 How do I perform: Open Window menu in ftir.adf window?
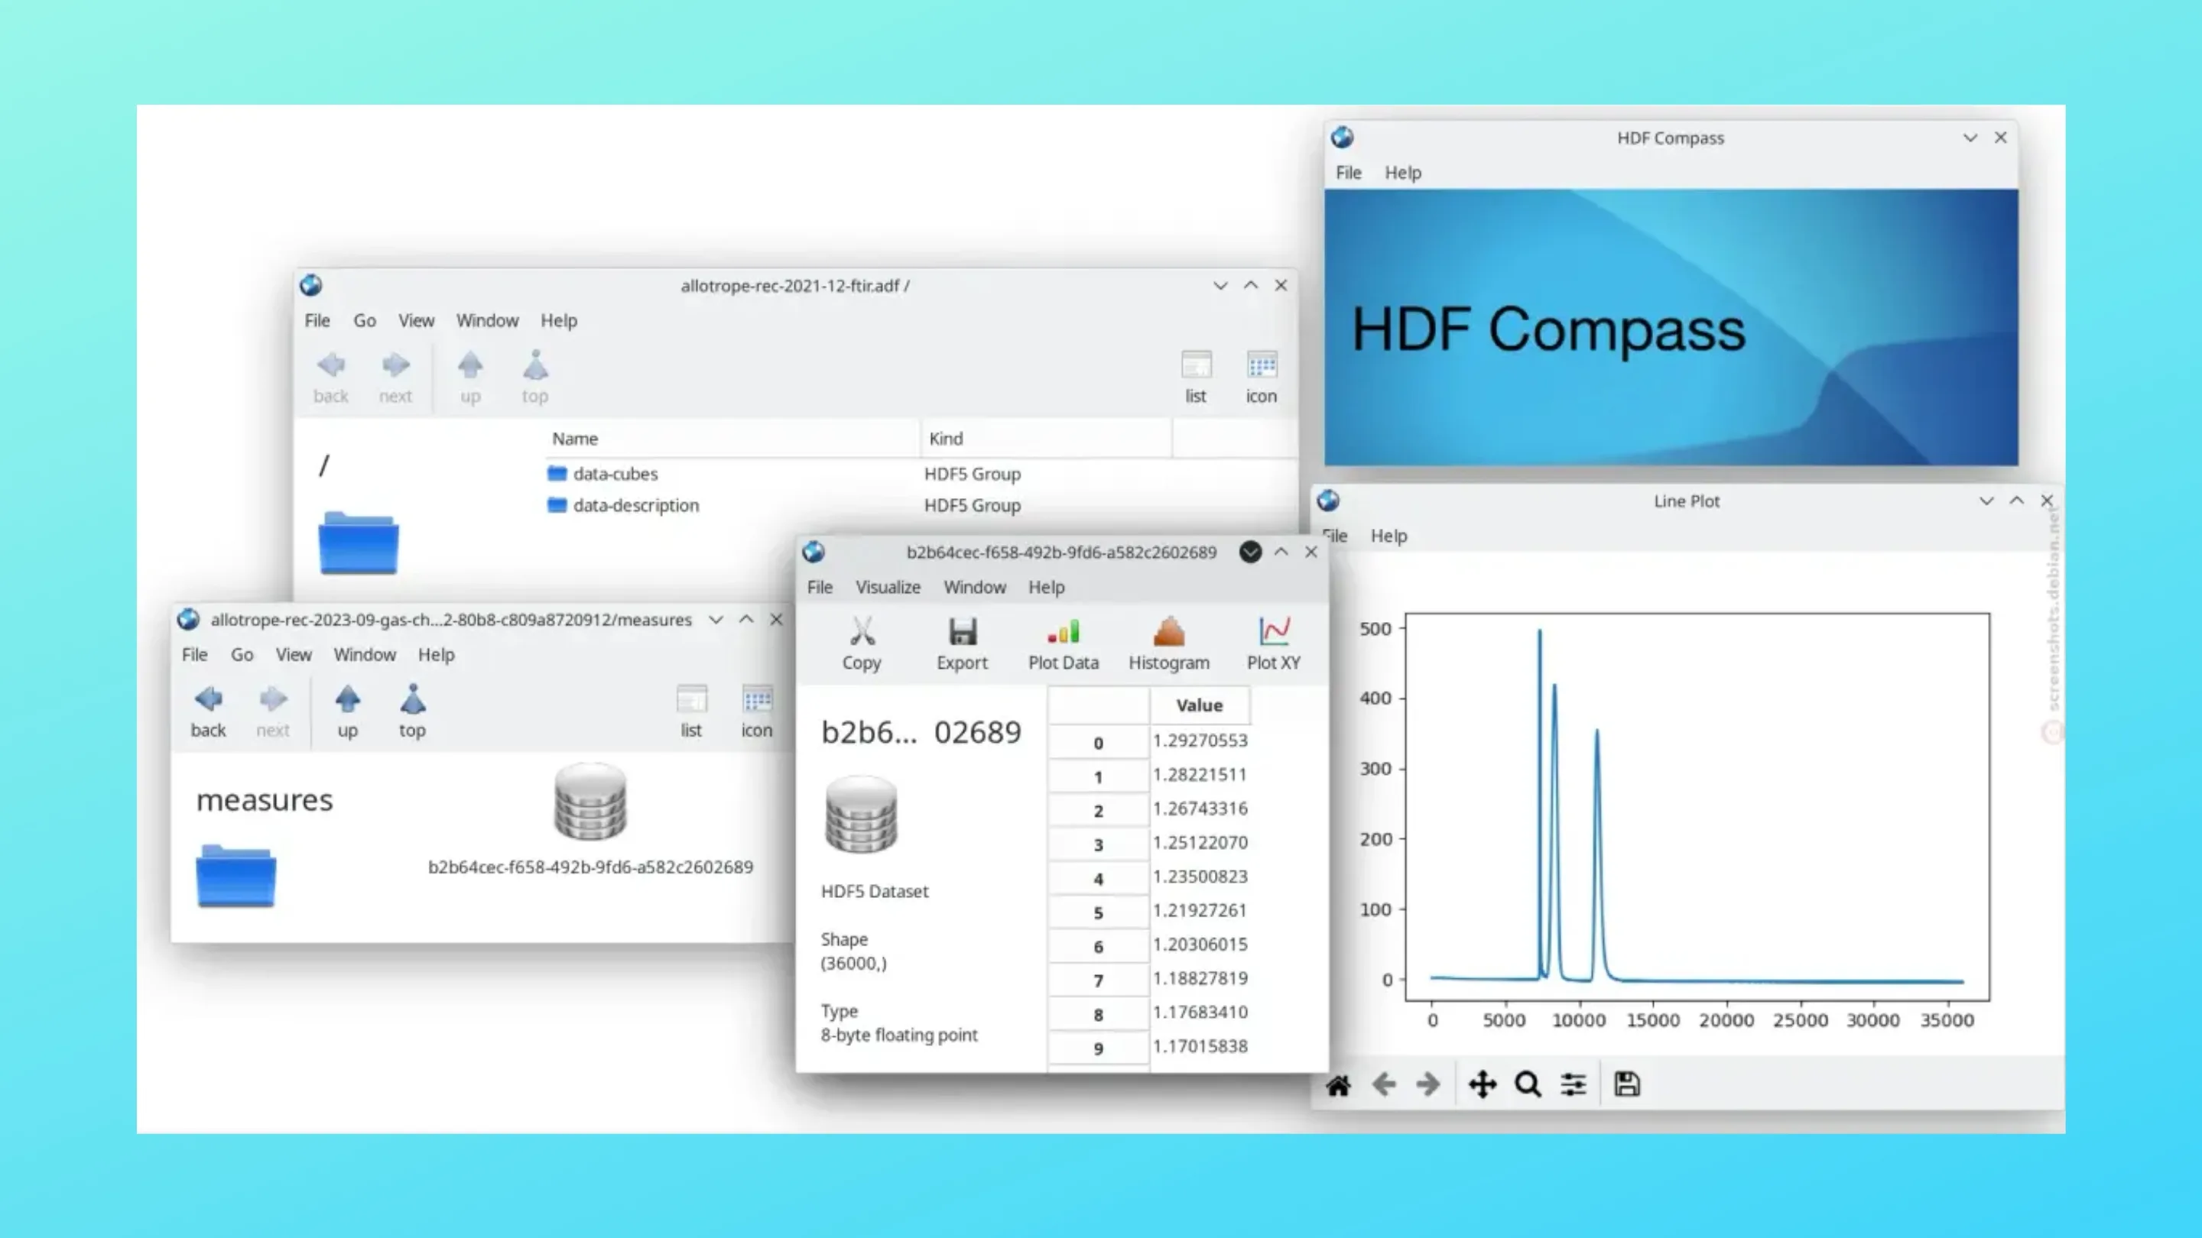487,320
